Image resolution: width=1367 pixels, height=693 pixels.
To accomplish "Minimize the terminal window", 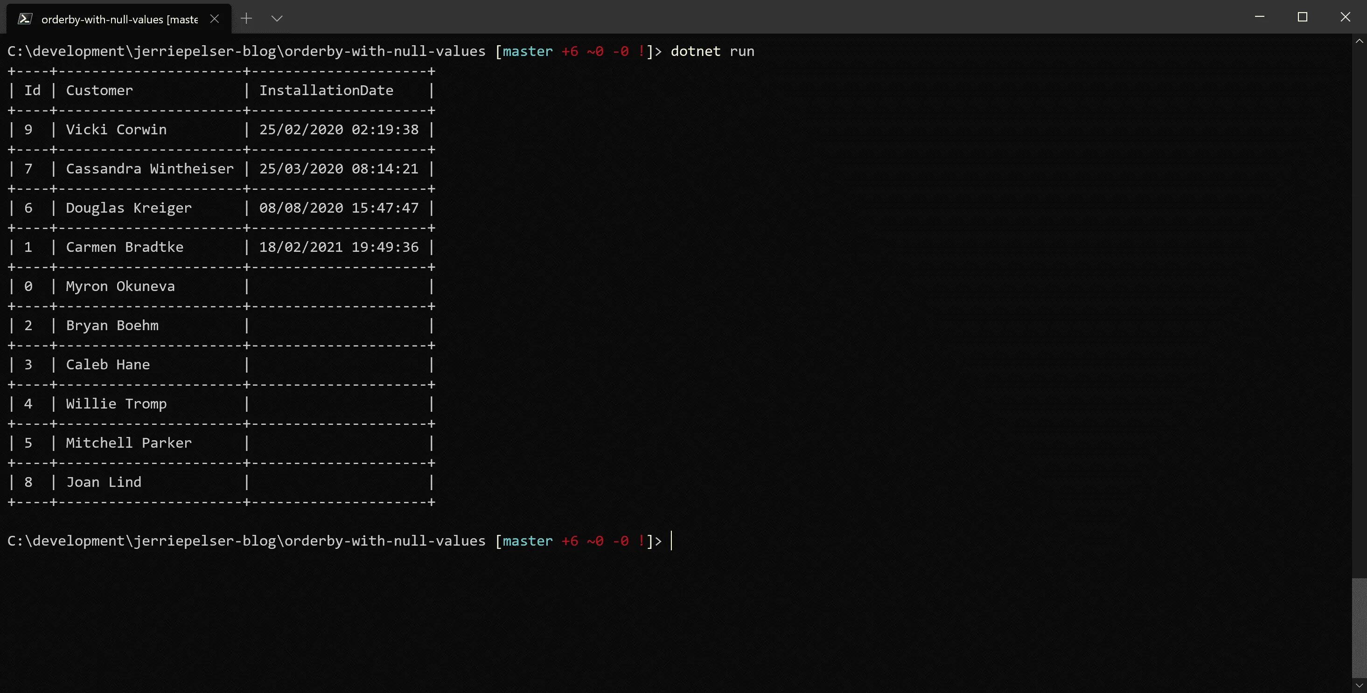I will pyautogui.click(x=1259, y=17).
